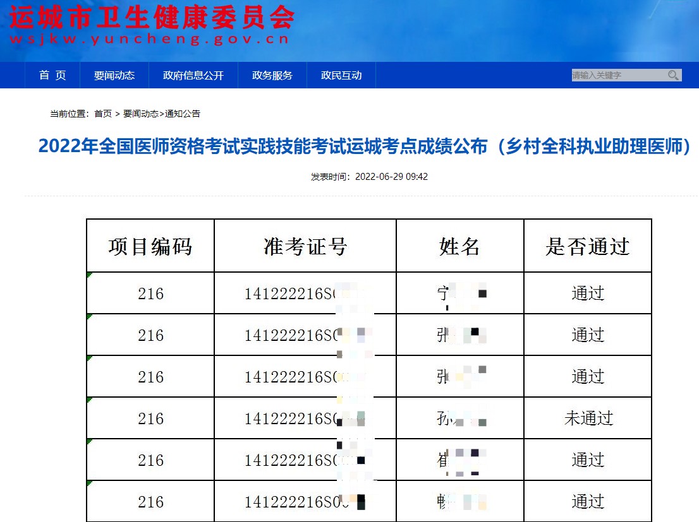Click the search magnifier icon
This screenshot has width=699, height=522.
click(x=674, y=75)
